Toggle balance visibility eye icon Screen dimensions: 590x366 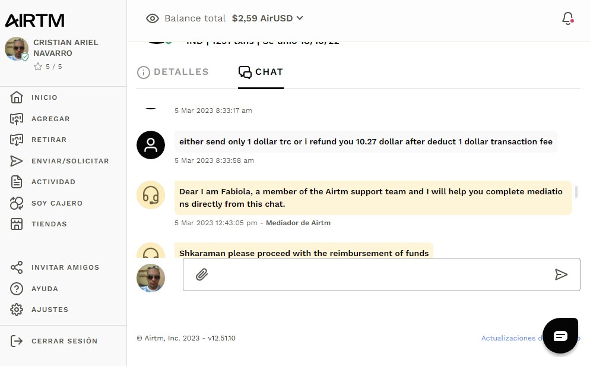pos(153,18)
